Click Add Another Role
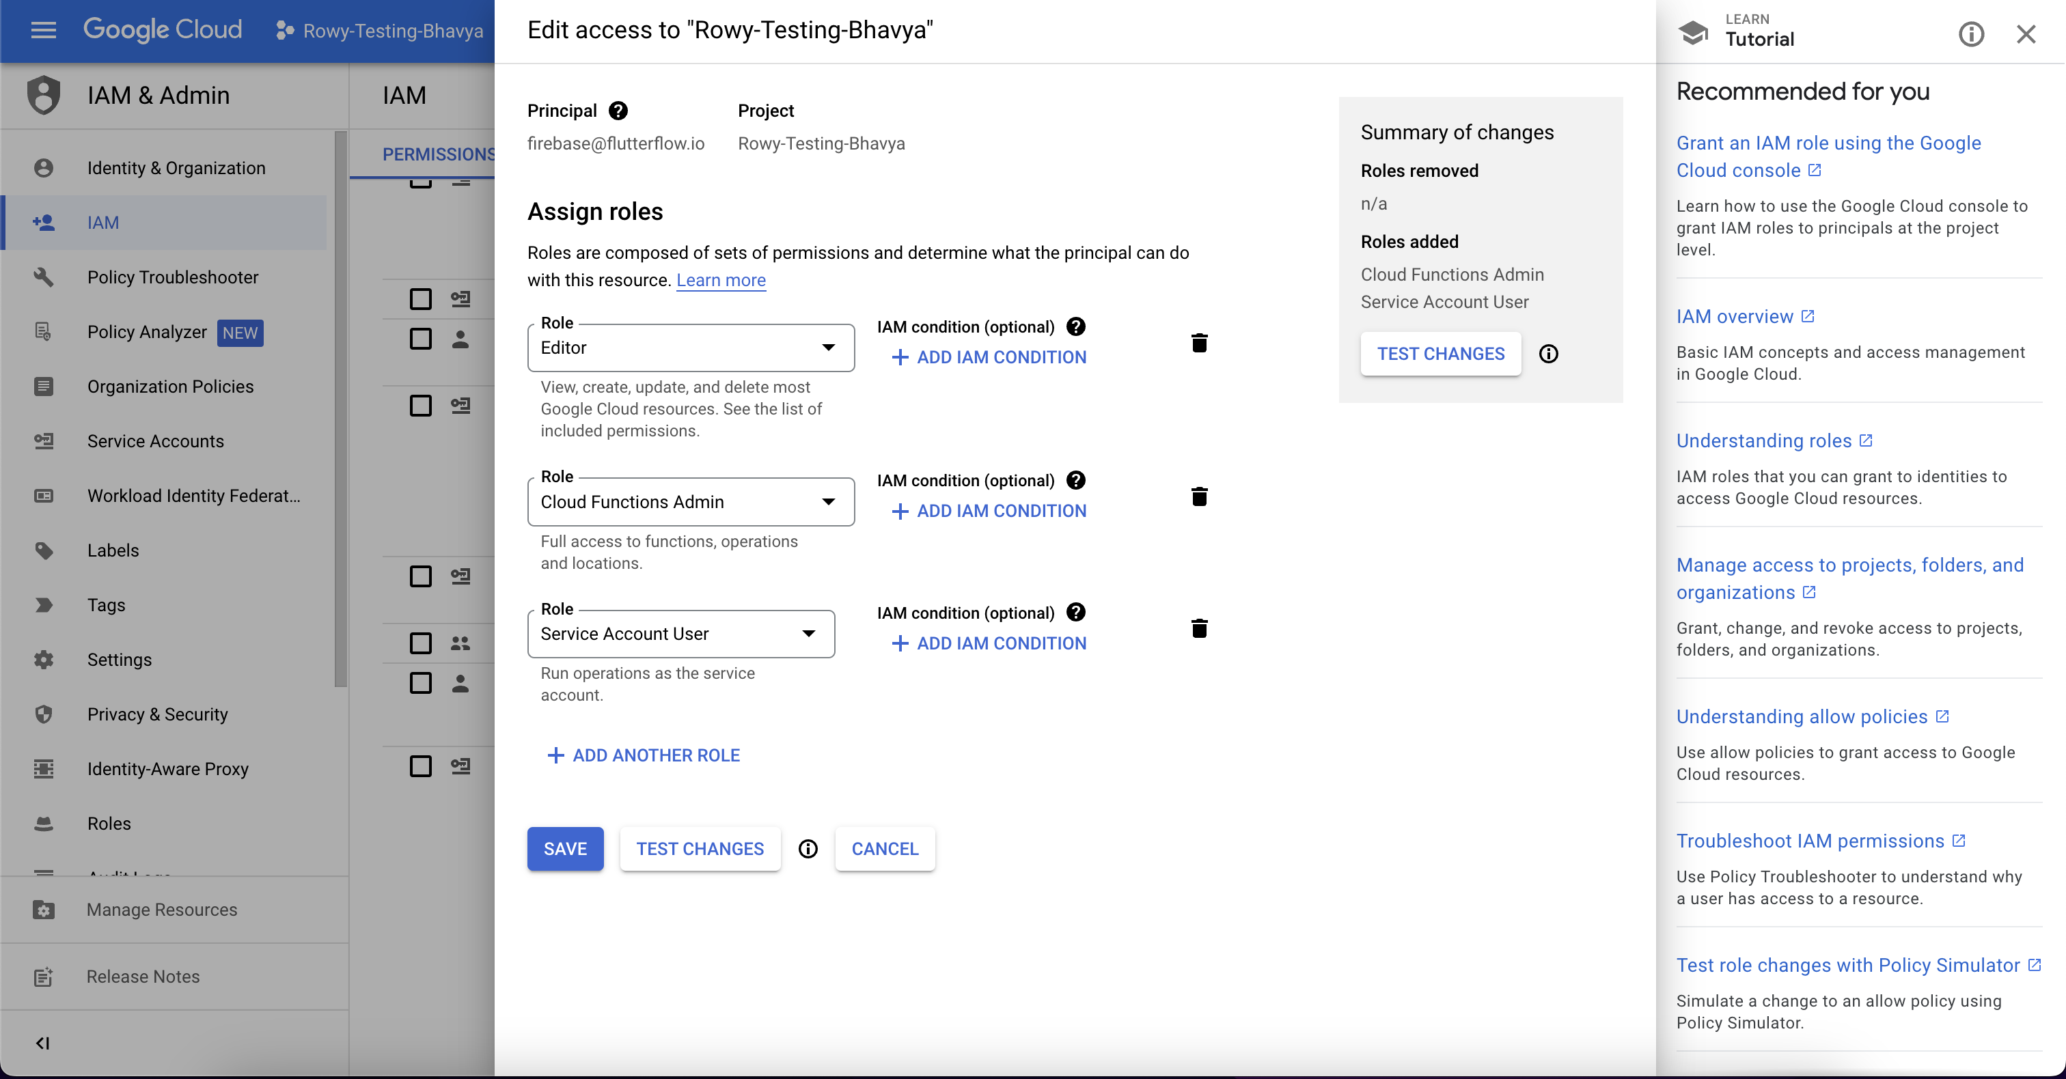The width and height of the screenshot is (2066, 1079). (x=644, y=755)
